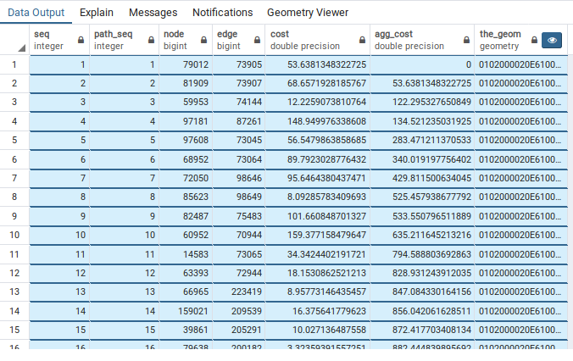The height and width of the screenshot is (361, 573).
Task: Click edge cell 205291
Action: click(239, 330)
